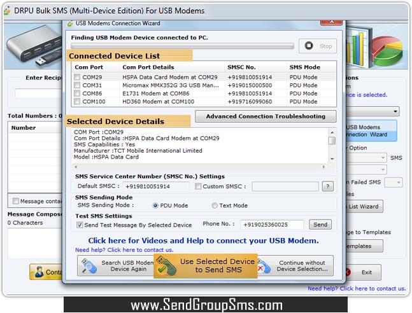Select Text Mode radio button
This screenshot has height=313, width=412.
pos(215,205)
